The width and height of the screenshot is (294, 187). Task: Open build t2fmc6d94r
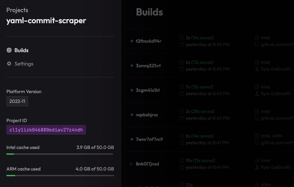point(148,41)
